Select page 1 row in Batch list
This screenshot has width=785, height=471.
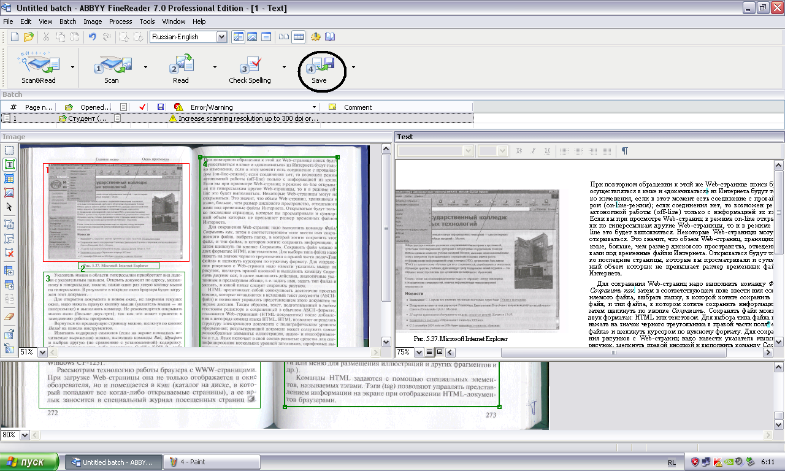click(x=237, y=118)
